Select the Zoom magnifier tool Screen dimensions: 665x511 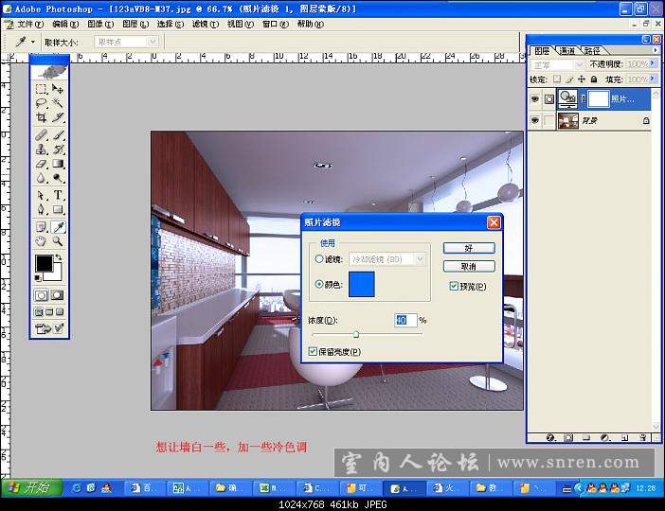pos(58,241)
